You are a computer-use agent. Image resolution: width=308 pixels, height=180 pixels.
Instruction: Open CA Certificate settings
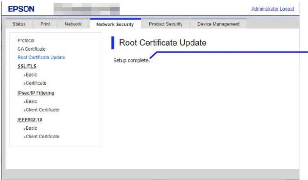point(31,49)
